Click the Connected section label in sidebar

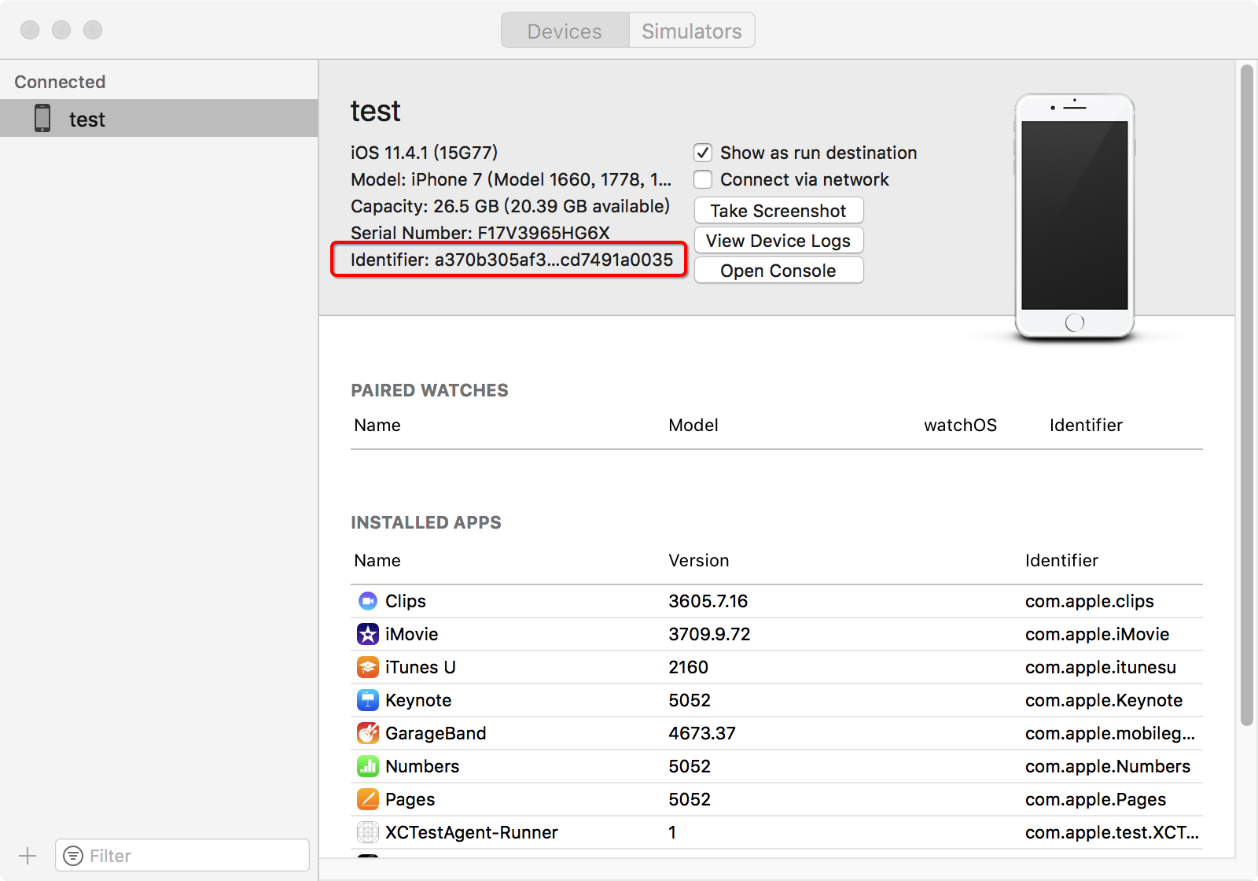coord(60,82)
